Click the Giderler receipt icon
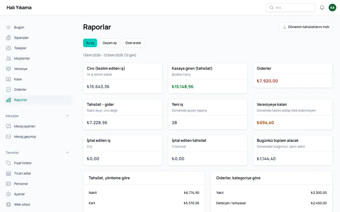340x212 pixels. click(x=8, y=89)
